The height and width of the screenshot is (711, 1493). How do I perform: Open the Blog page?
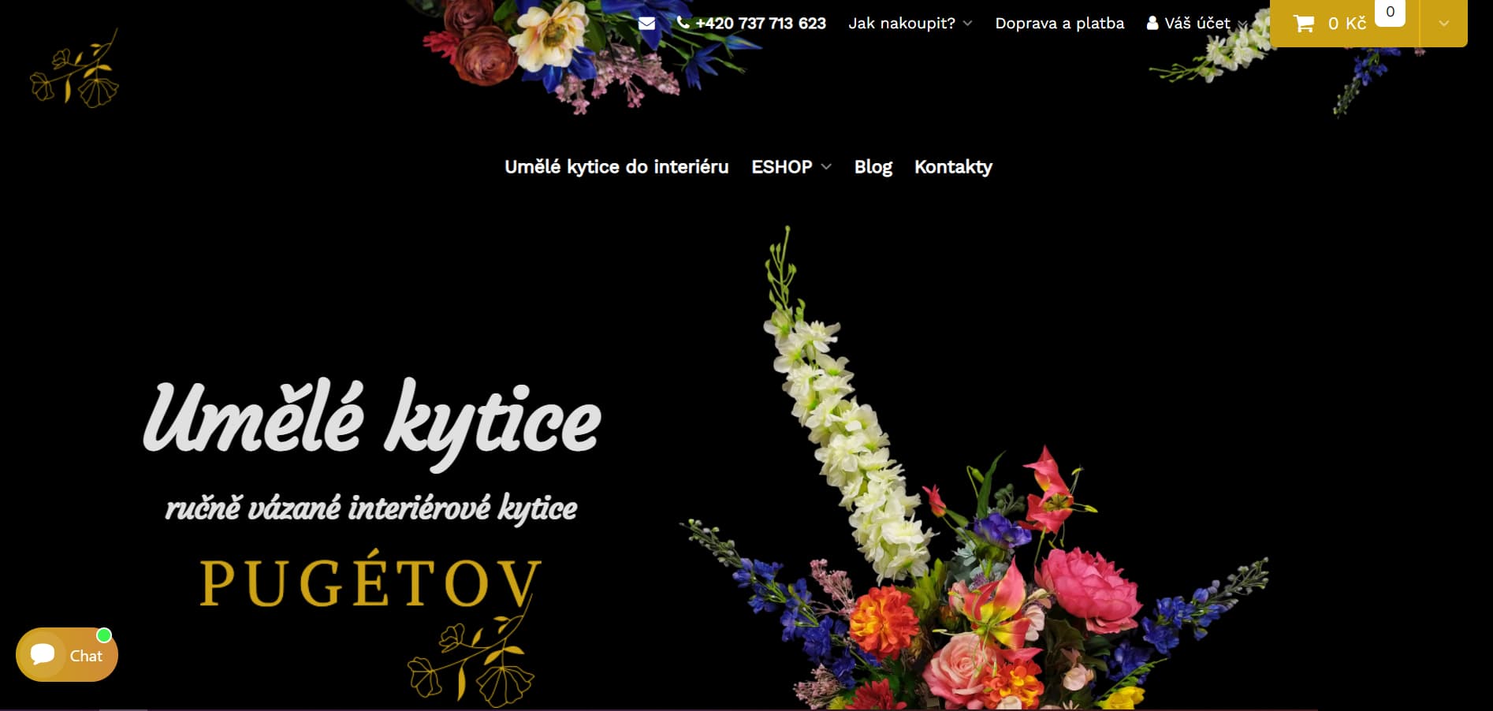coord(873,167)
